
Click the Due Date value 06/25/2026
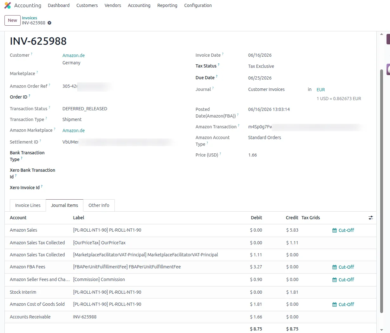[x=260, y=78]
